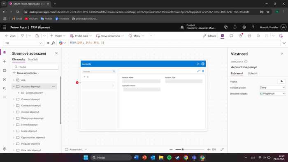Open the Přidat data menu
Image resolution: width=288 pixels, height=162 pixels.
81,36
